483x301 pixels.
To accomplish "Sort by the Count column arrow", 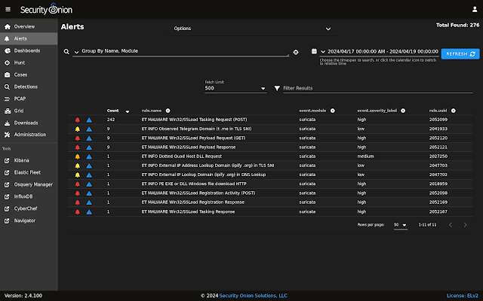I will click(x=128, y=111).
